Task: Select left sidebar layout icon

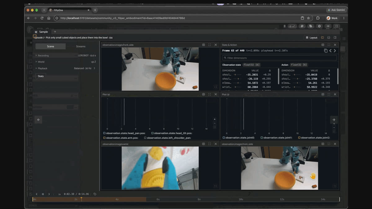Action: click(322, 37)
